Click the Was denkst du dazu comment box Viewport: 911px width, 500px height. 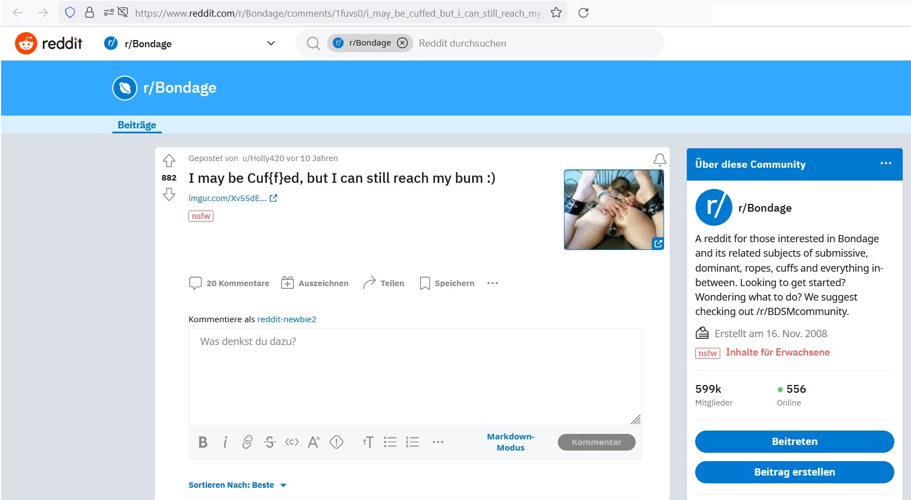pyautogui.click(x=415, y=376)
